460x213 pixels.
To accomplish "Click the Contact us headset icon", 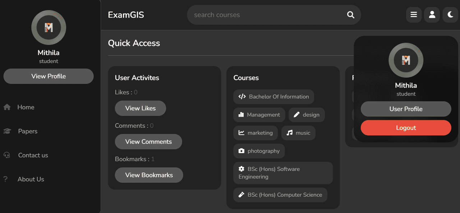I will 7,155.
